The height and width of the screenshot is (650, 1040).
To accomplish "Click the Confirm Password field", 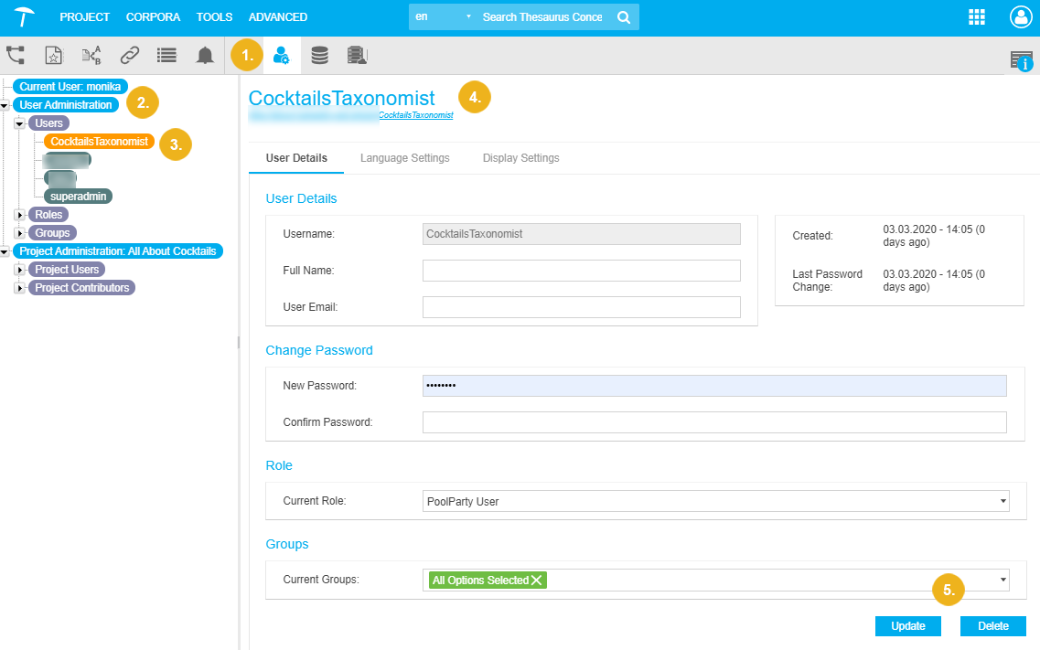I will (714, 422).
